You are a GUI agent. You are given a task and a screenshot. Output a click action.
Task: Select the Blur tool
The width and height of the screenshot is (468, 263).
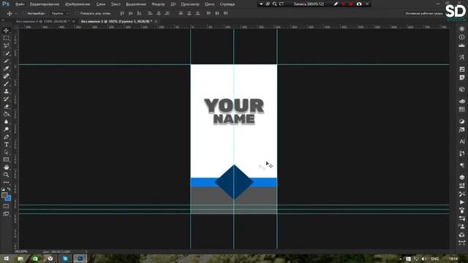tap(7, 122)
